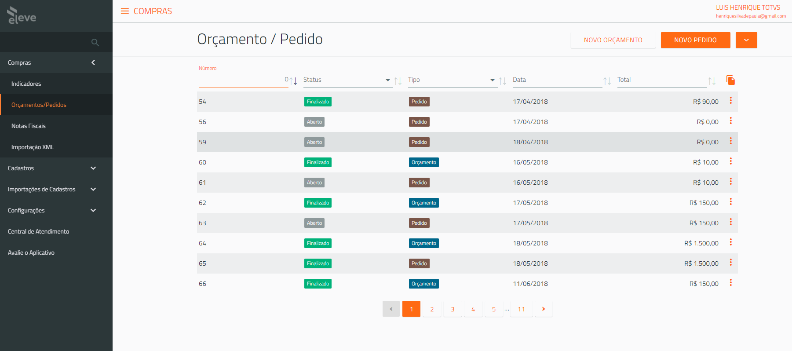The image size is (792, 351).
Task: Click the NOVO ORÇAMENTO button
Action: (x=613, y=40)
